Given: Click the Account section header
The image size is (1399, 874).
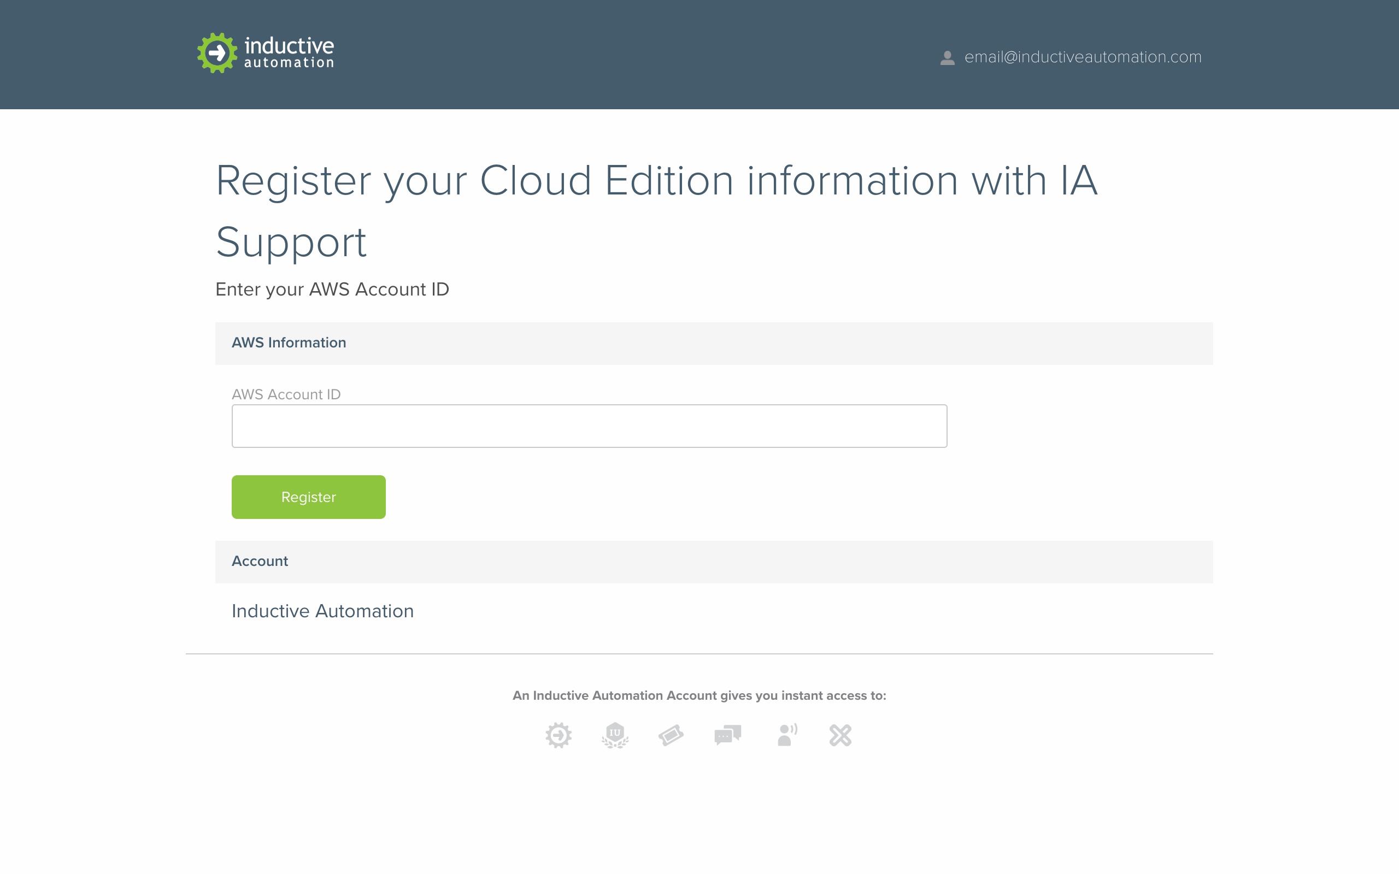Looking at the screenshot, I should click(260, 560).
